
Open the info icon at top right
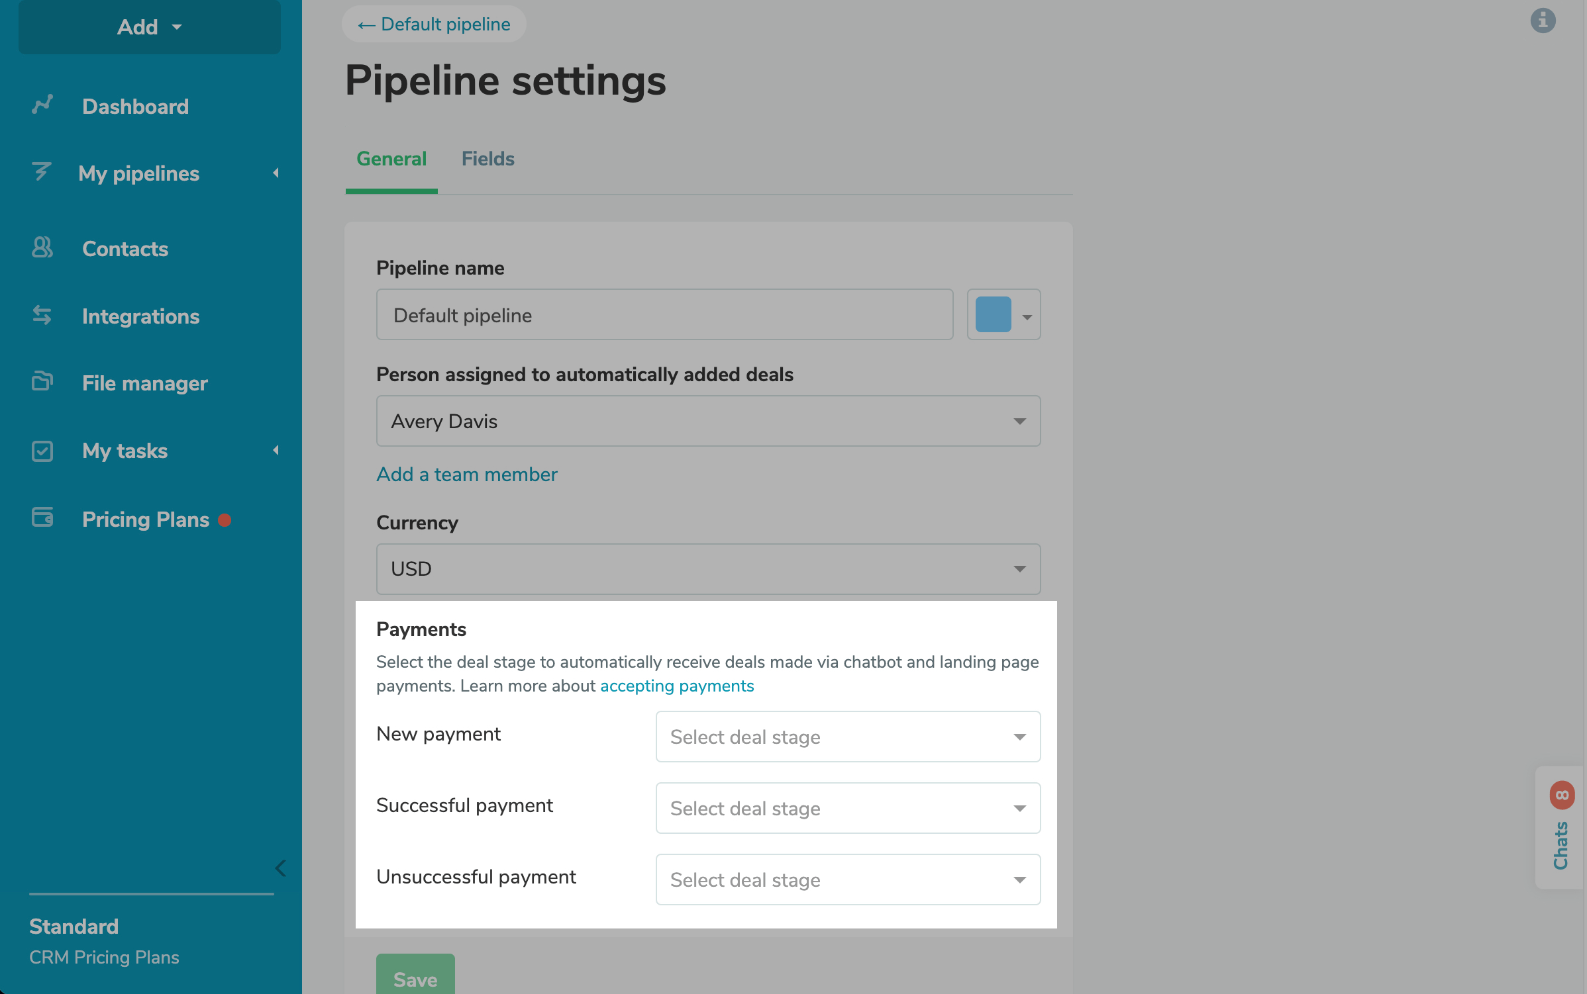click(x=1543, y=21)
